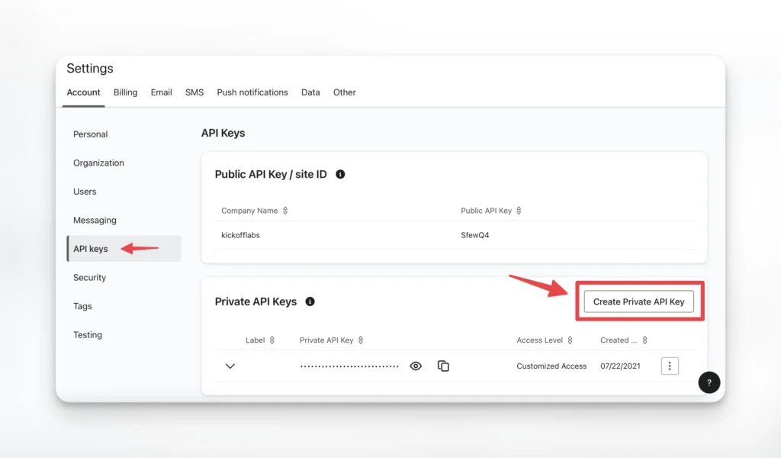
Task: Show info for Public API Key / site ID
Action: pos(340,174)
